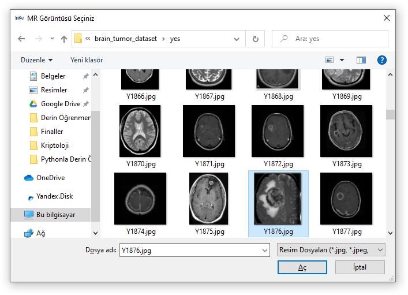Go back using the back arrow
Screen dimensions: 408x295
21,39
